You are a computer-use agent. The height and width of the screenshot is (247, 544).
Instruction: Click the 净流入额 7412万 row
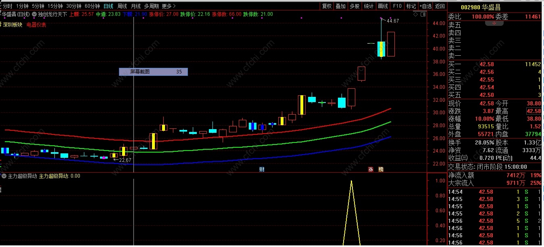pos(495,175)
